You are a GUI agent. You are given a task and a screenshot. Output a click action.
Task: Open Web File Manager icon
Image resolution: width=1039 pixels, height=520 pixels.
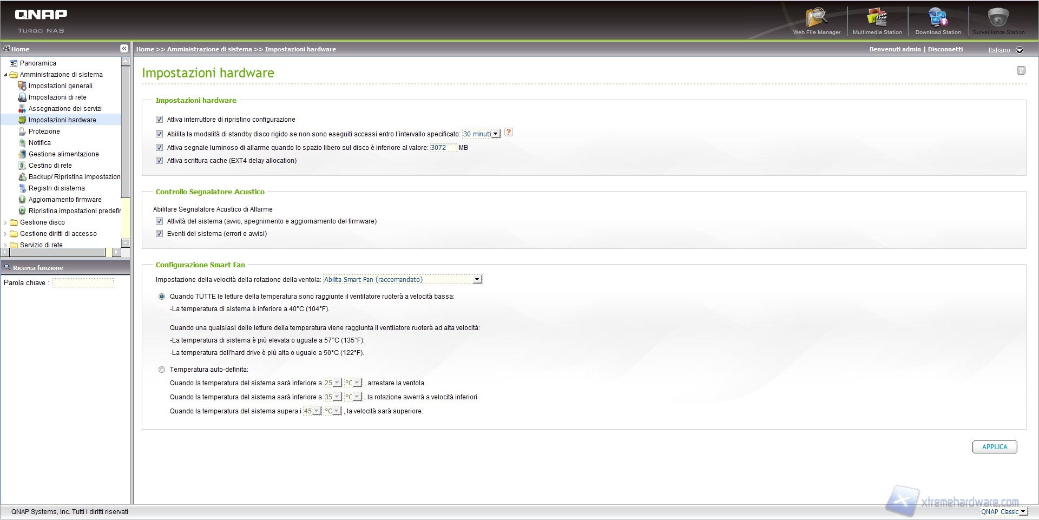pyautogui.click(x=816, y=19)
